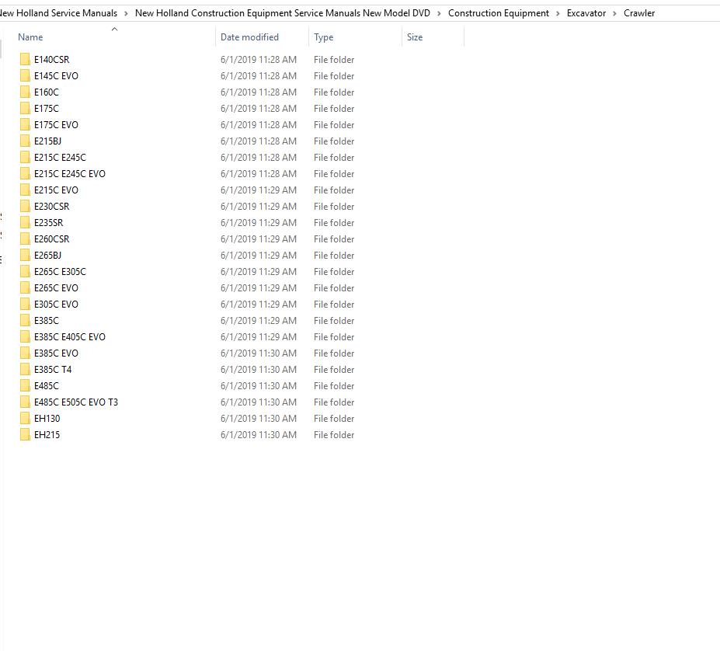Go to Construction Equipment Service Manuals New Model DVD

(283, 13)
